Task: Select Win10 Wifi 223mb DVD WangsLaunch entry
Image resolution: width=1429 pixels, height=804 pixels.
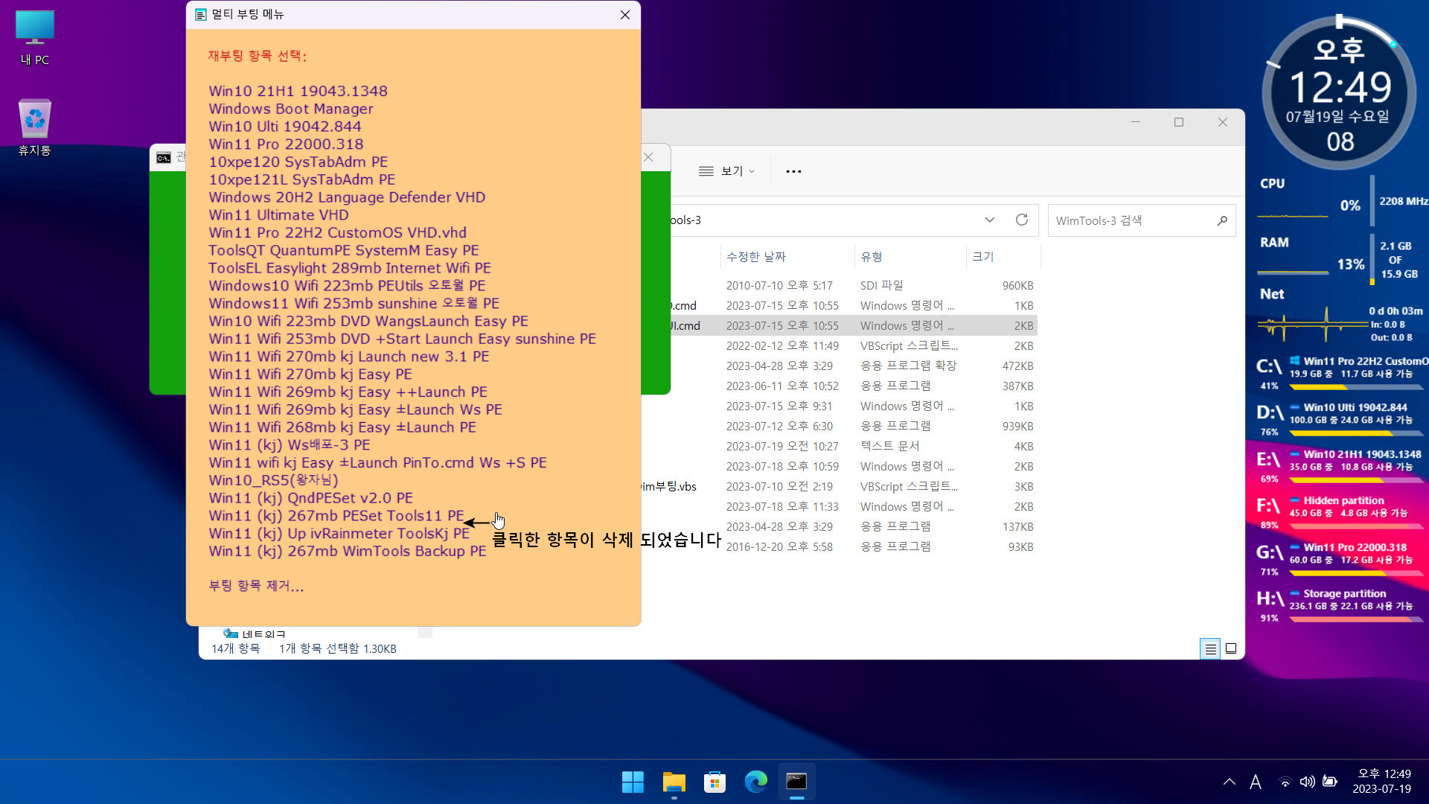Action: [368, 322]
